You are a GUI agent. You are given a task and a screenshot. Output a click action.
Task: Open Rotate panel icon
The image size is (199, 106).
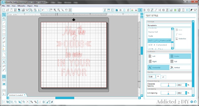tap(148, 10)
